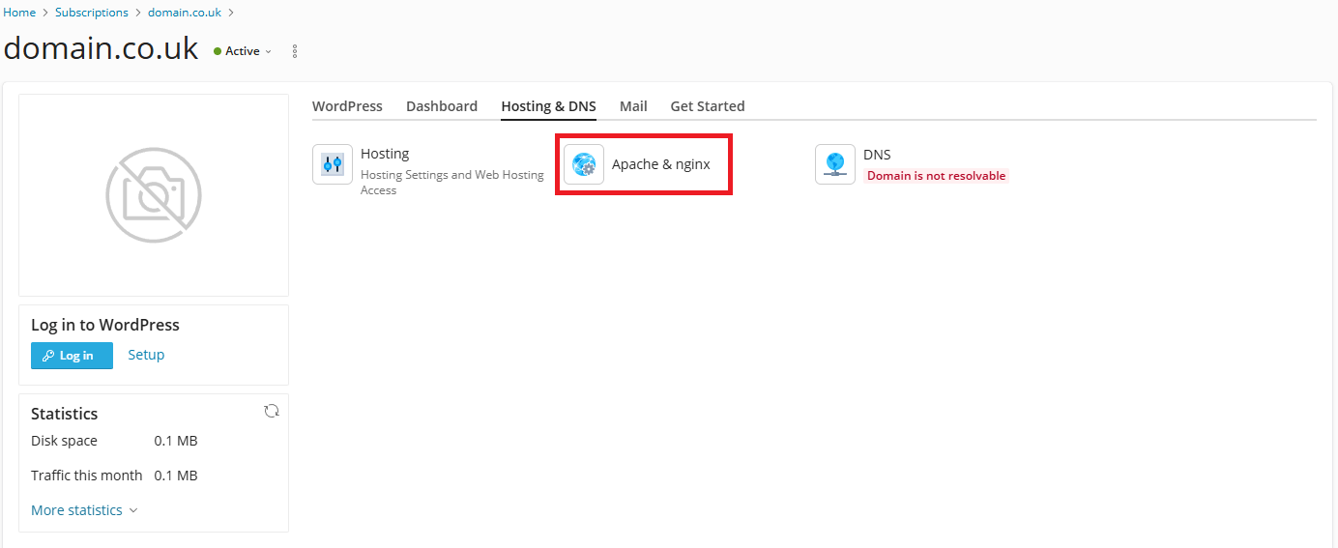The height and width of the screenshot is (548, 1338).
Task: Click the 'Domain is not resolvable' warning
Action: click(936, 176)
